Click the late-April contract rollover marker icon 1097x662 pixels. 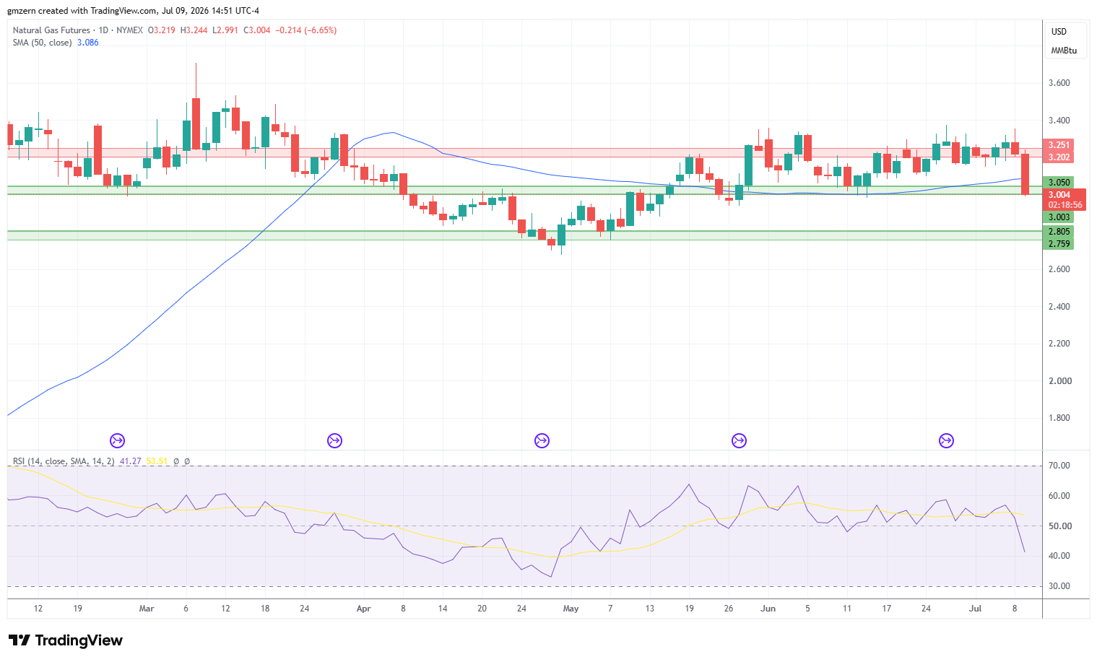pyautogui.click(x=542, y=440)
